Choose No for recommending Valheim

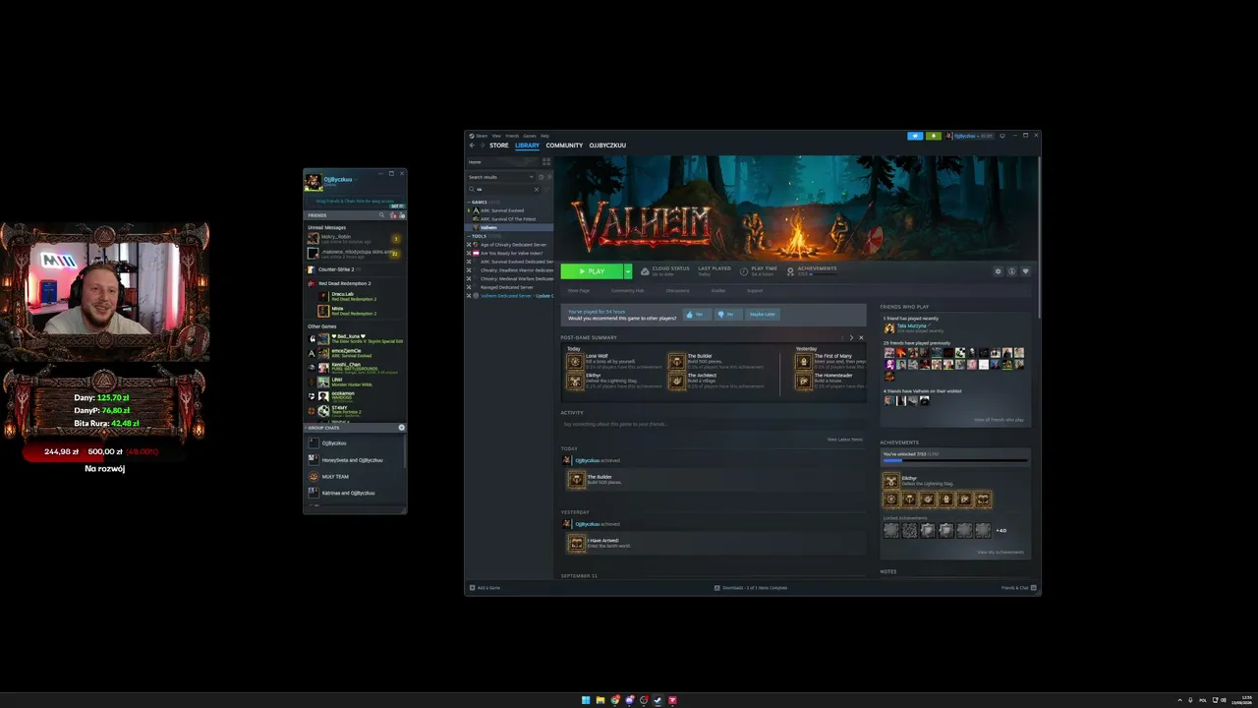727,315
